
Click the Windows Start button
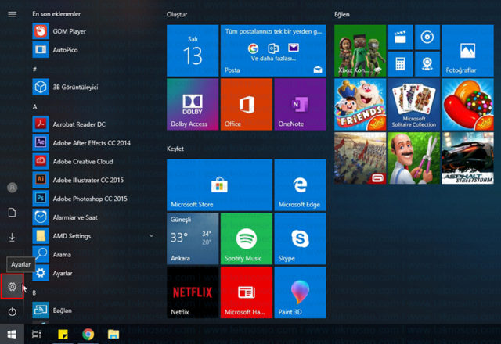12,334
